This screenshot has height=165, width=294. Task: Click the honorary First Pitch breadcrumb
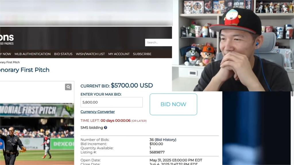coord(10,62)
